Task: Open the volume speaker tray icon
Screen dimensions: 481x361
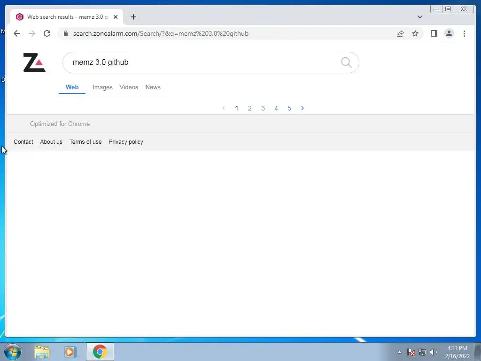Action: tap(434, 352)
